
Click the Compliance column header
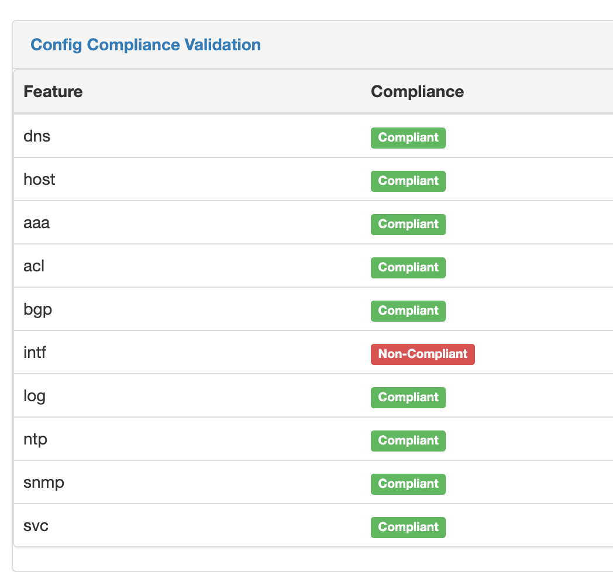(x=417, y=92)
